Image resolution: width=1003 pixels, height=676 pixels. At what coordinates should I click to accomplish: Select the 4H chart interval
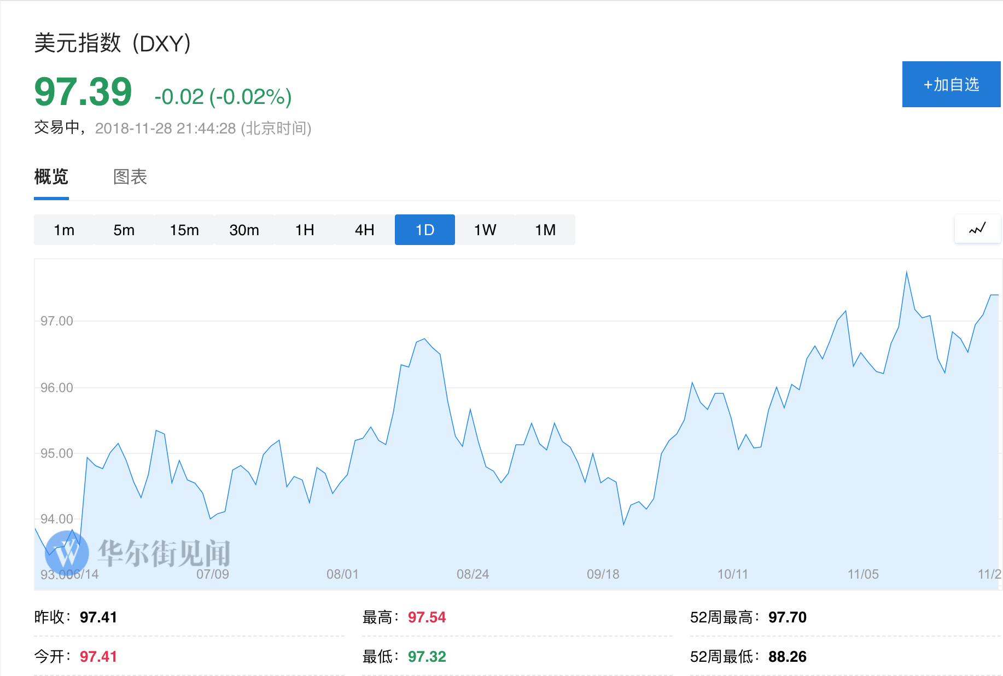pos(365,230)
